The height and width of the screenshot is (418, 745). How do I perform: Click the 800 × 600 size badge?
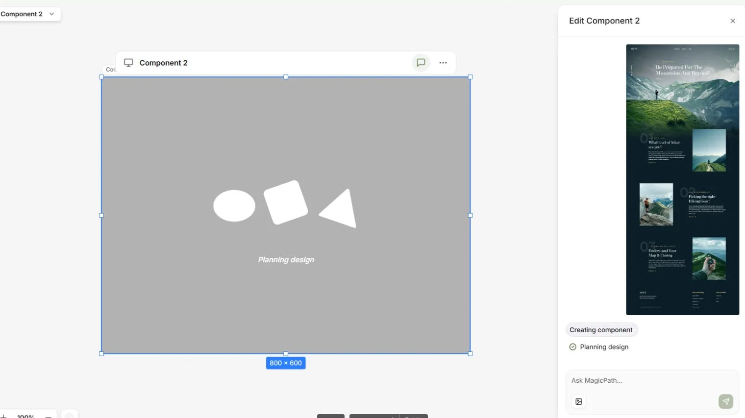[286, 363]
